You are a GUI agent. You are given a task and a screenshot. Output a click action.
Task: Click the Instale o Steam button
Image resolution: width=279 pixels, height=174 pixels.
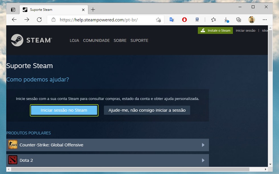pyautogui.click(x=216, y=30)
